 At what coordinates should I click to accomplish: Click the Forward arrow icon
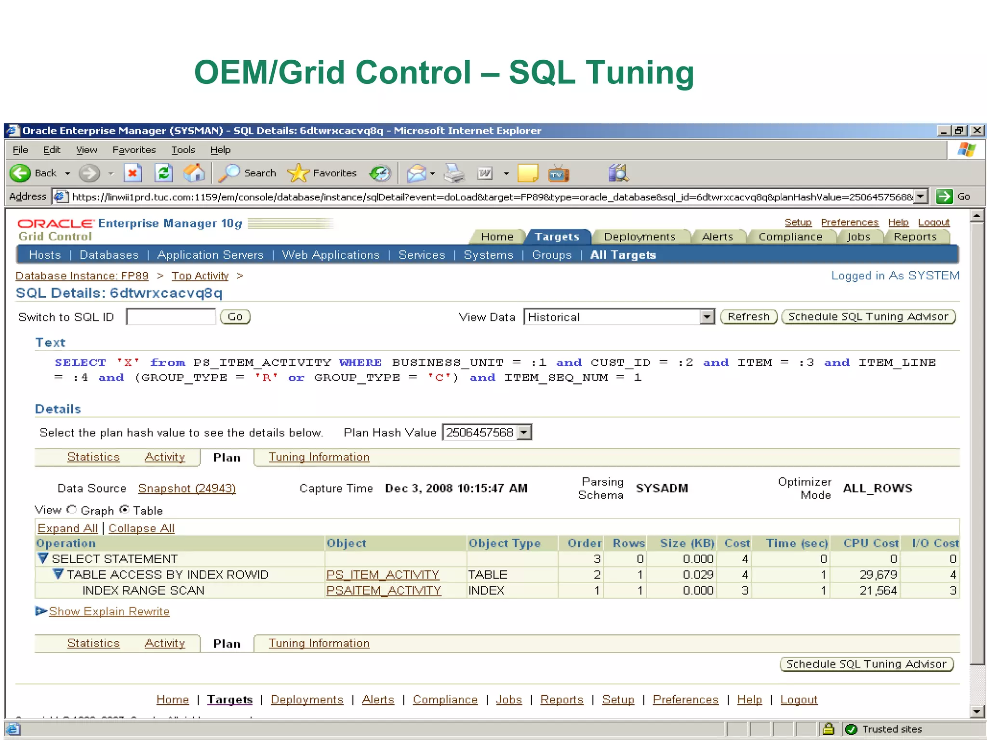click(89, 173)
